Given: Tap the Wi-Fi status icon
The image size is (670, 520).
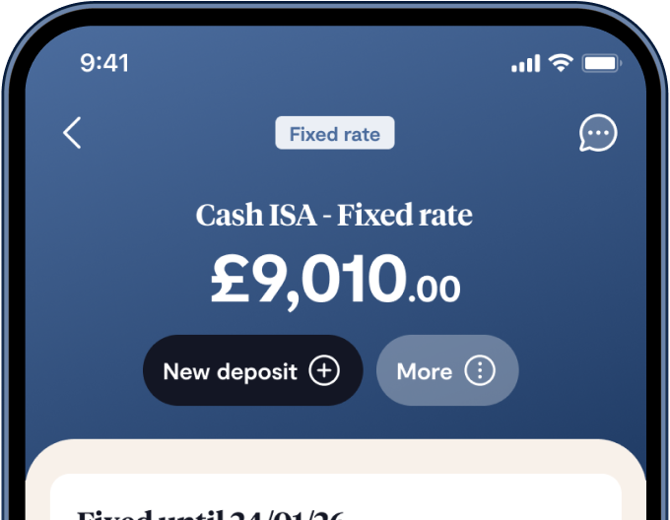Looking at the screenshot, I should 562,63.
